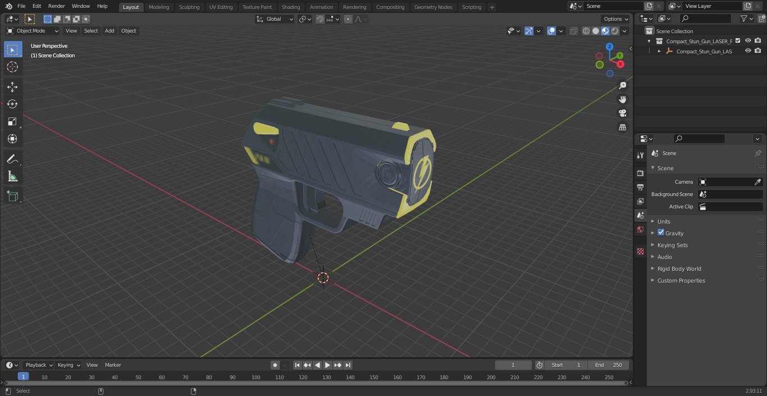Open the Global orientation dropdown
The width and height of the screenshot is (767, 396).
[275, 19]
